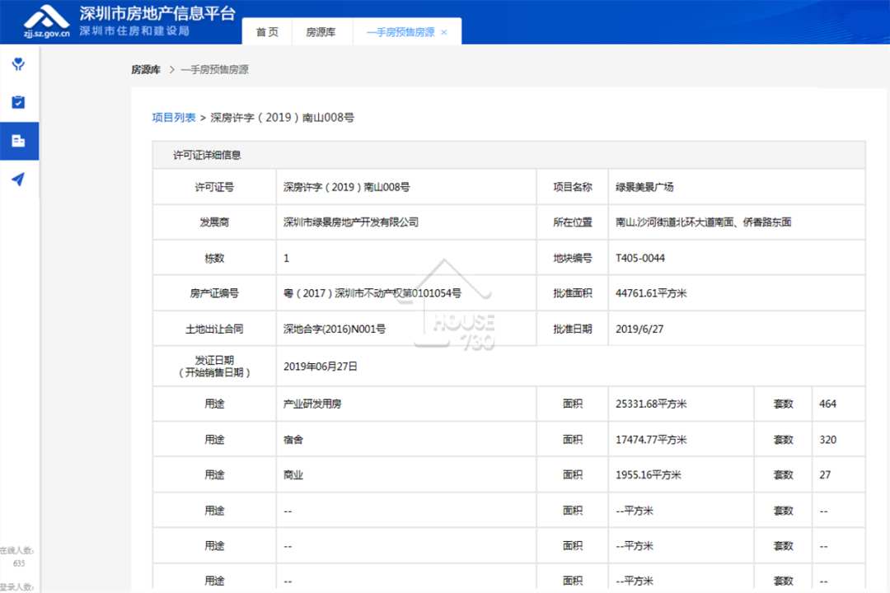This screenshot has height=593, width=890.
Task: Select developer 深圳市绿景房地产开发有限公司
Action: [x=351, y=222]
